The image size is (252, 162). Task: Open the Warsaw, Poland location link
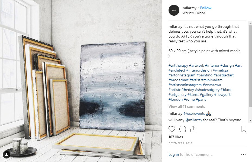194,13
